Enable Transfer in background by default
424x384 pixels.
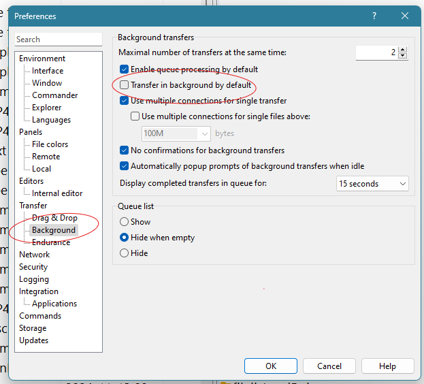click(x=125, y=85)
